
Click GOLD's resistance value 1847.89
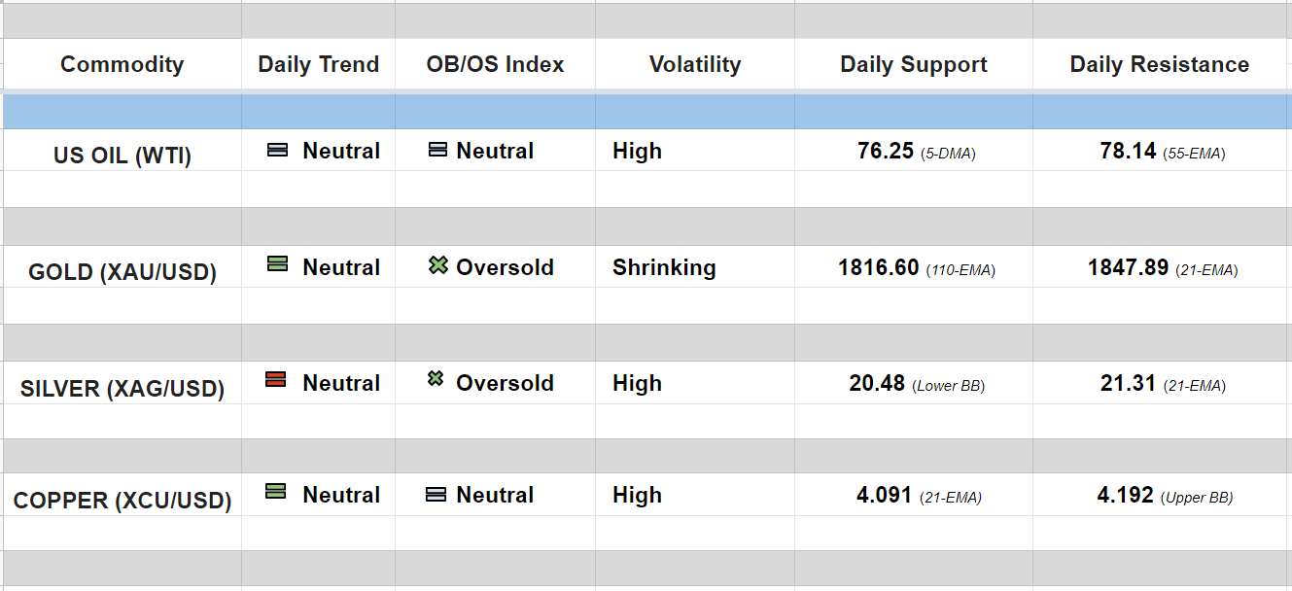[x=1128, y=267]
